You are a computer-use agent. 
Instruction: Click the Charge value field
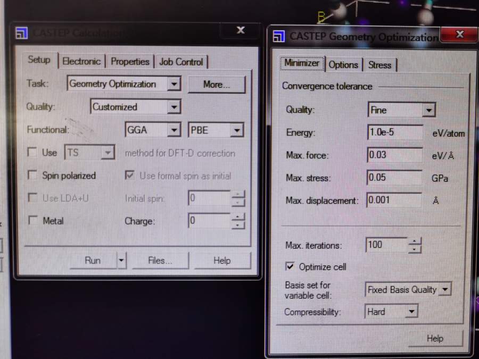point(209,221)
